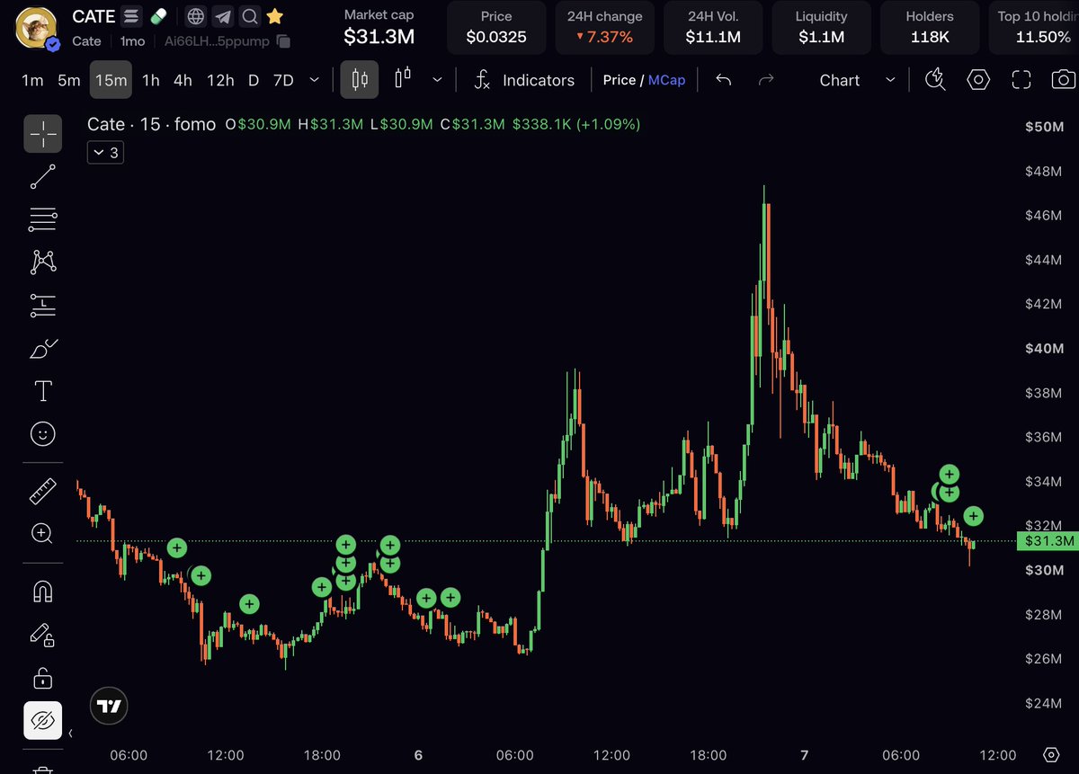
Task: Select the 1h timeframe
Action: pos(151,80)
